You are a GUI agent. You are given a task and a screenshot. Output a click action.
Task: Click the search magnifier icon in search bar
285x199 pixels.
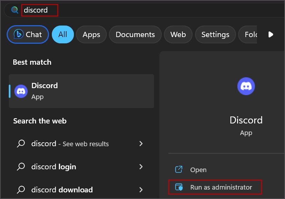[15, 10]
